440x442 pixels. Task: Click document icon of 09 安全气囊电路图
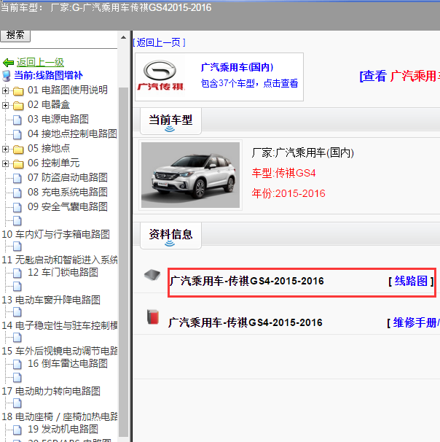17,208
